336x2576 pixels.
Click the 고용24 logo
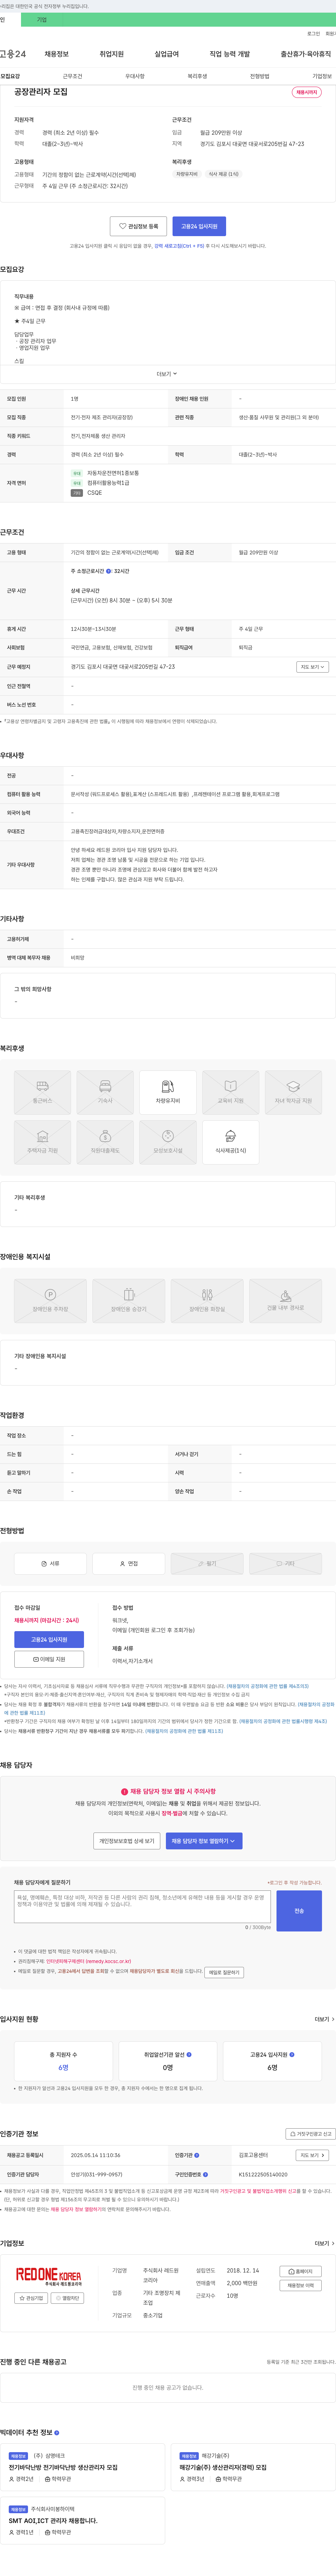(13, 54)
